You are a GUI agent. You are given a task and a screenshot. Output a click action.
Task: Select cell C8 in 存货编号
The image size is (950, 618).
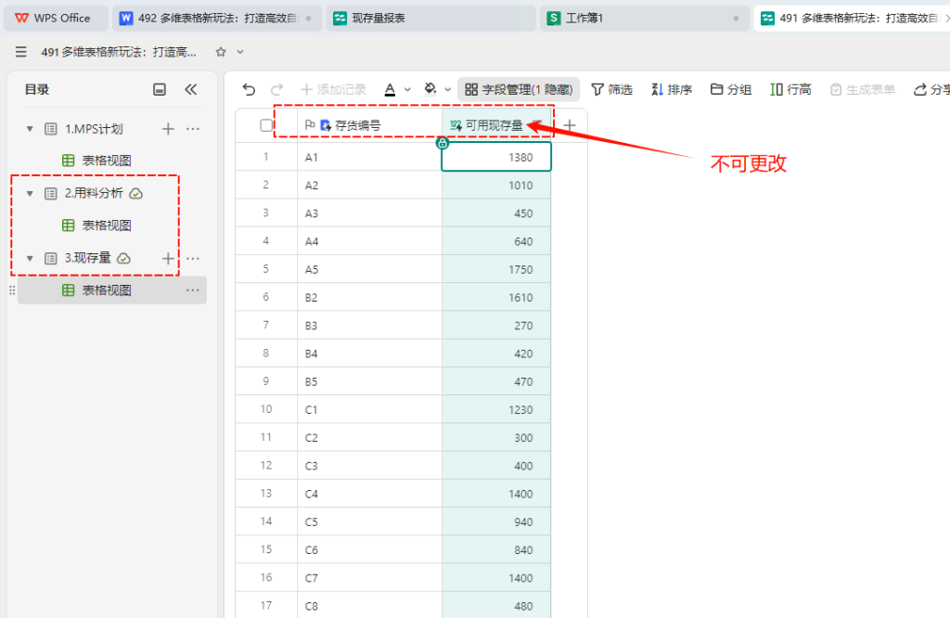[369, 606]
